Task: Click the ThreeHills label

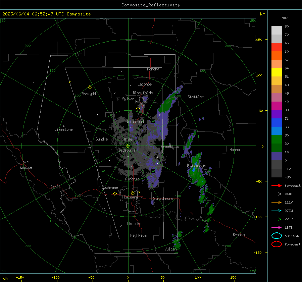Action: pos(169,147)
